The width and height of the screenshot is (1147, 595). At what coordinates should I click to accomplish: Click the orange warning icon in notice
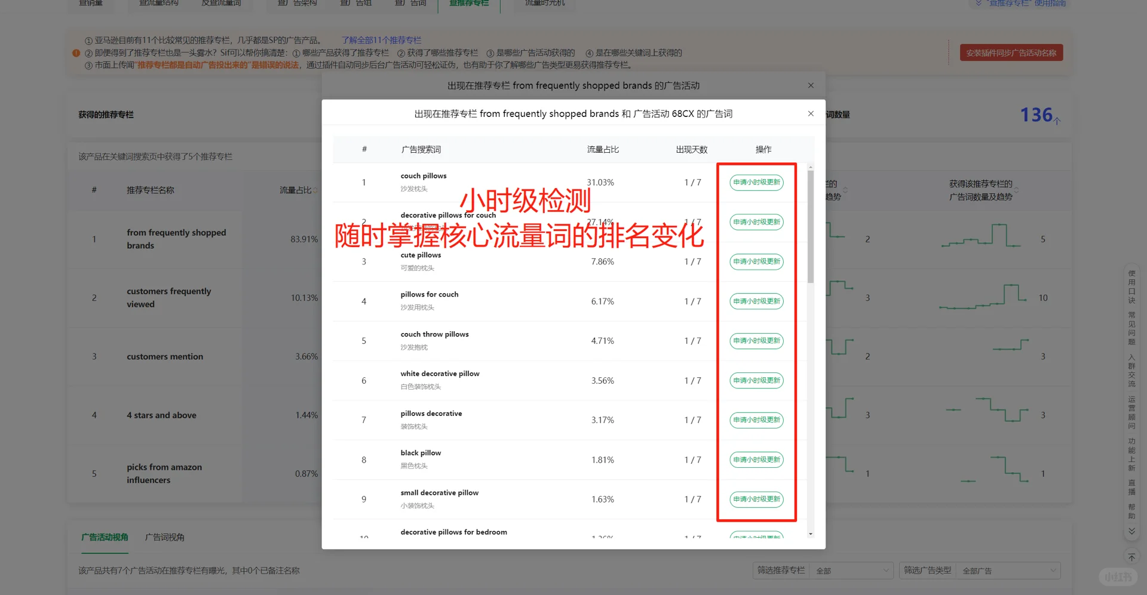coord(76,53)
